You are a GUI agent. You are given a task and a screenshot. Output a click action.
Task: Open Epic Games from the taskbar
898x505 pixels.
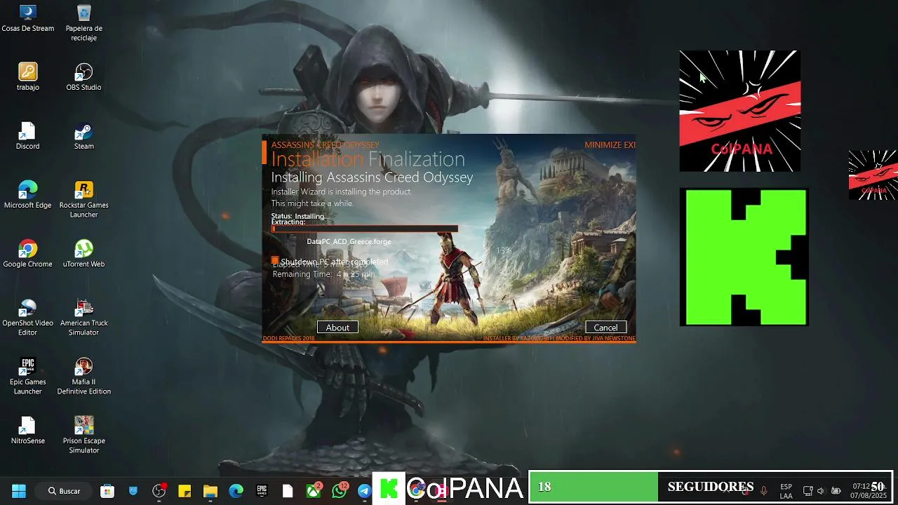[262, 491]
